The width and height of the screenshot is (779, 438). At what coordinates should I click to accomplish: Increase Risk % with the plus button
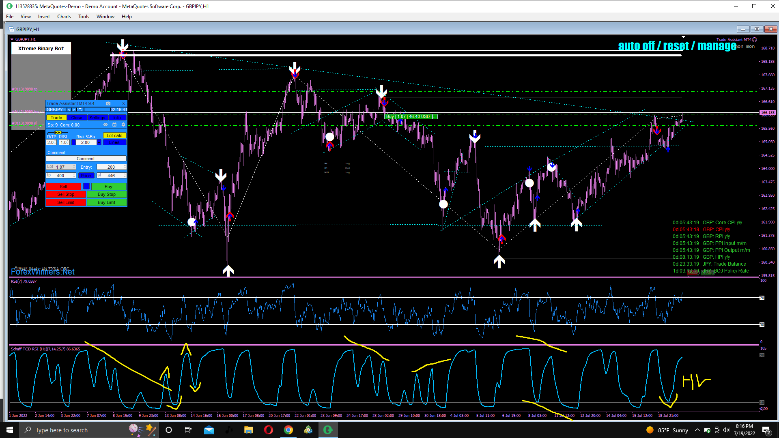99,142
